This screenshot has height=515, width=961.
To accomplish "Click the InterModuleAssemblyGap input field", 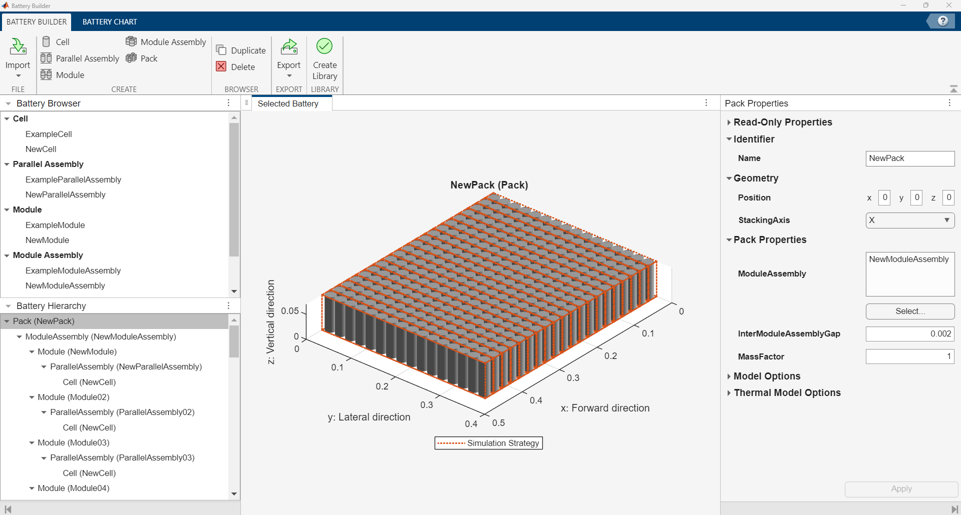I will pyautogui.click(x=909, y=333).
